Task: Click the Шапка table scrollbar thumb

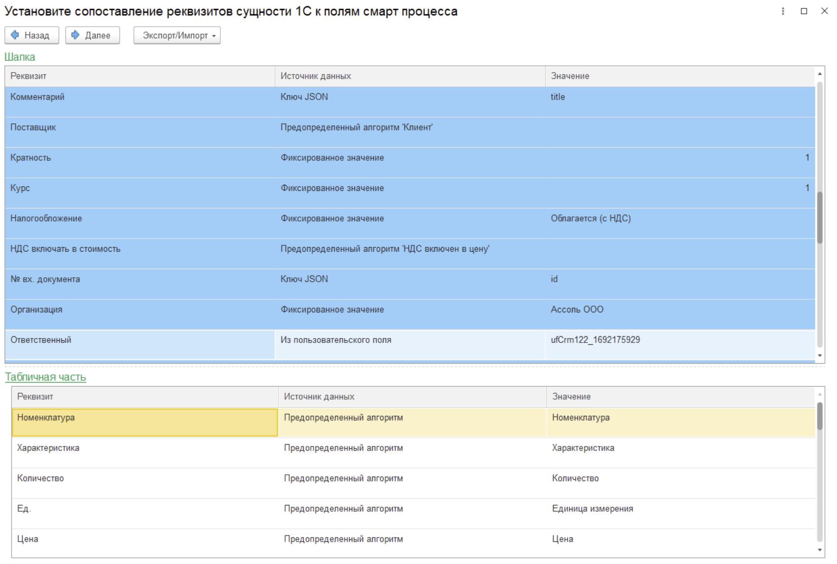Action: 820,218
